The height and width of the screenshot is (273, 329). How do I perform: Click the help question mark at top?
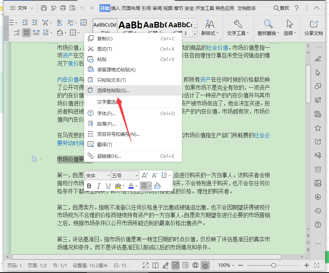click(296, 8)
